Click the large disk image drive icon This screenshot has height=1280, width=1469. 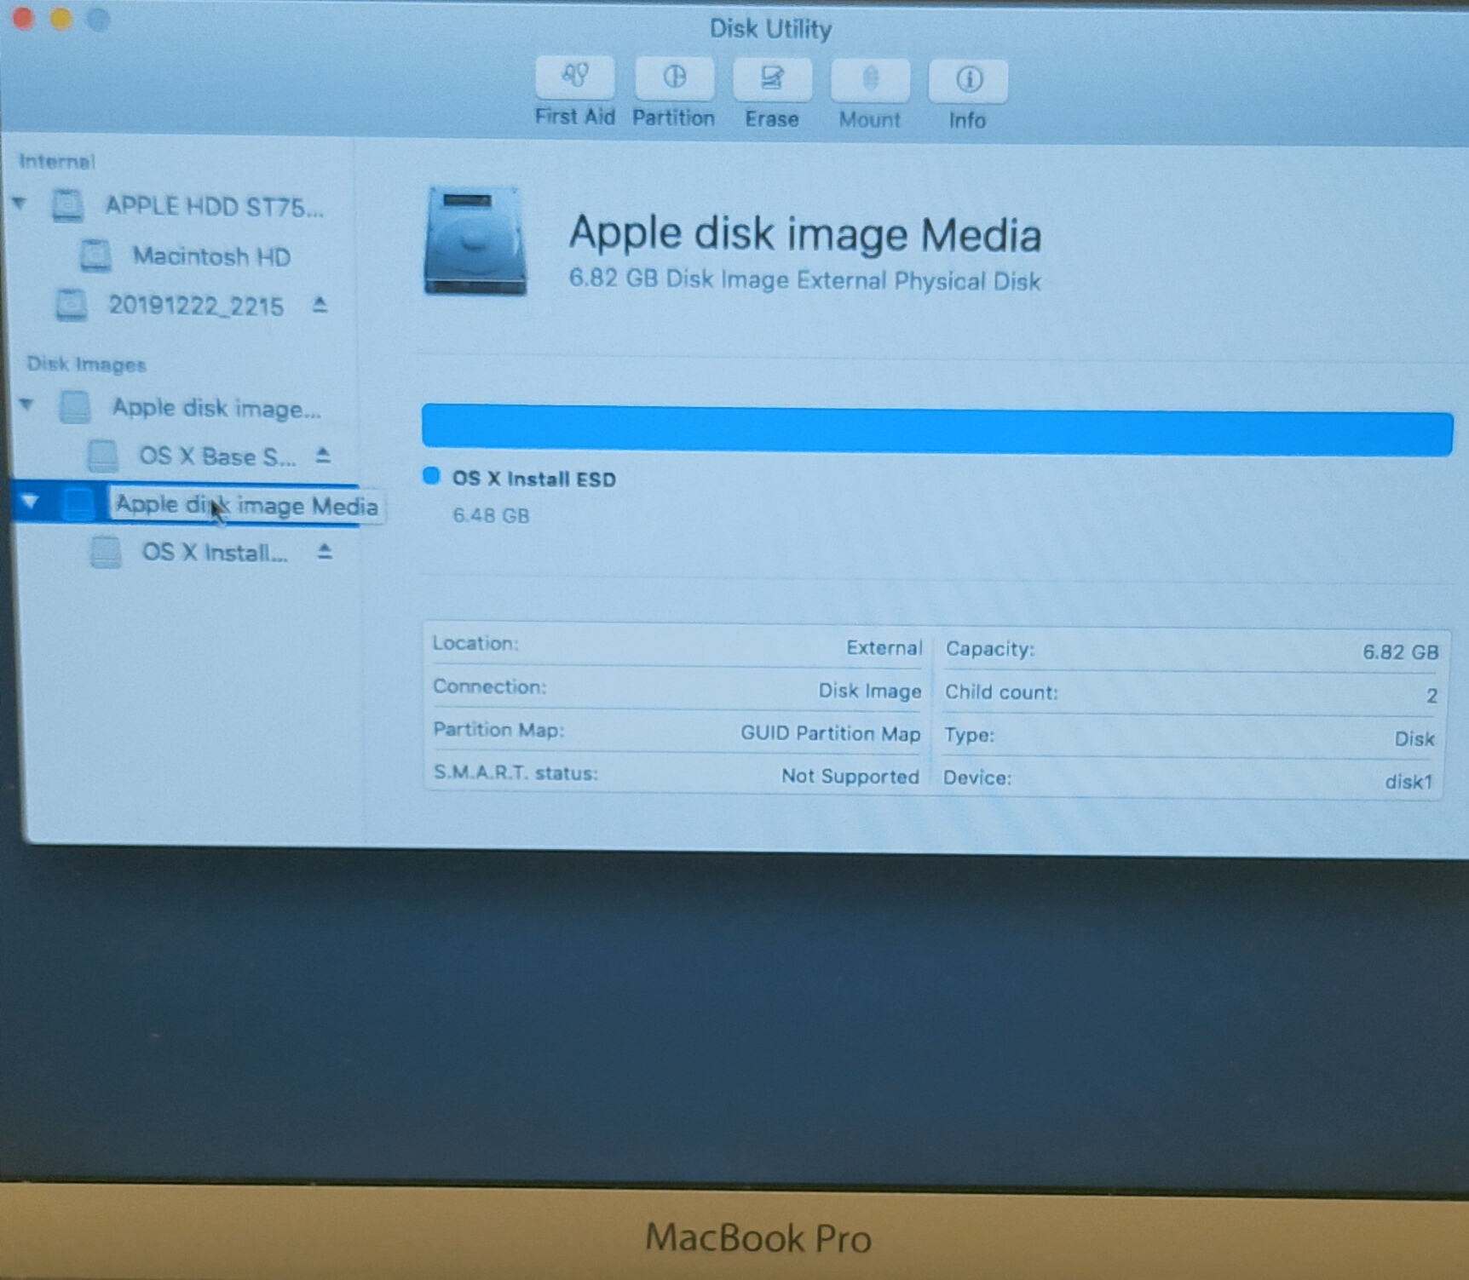click(475, 242)
